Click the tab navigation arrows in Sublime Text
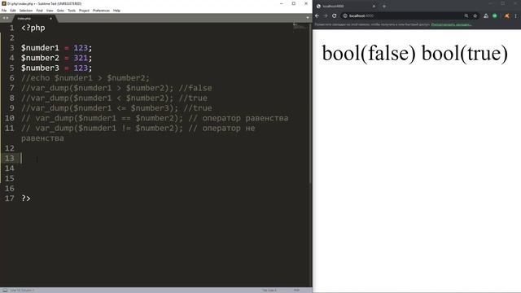Viewport: 521px width, 293px height. [6, 18]
